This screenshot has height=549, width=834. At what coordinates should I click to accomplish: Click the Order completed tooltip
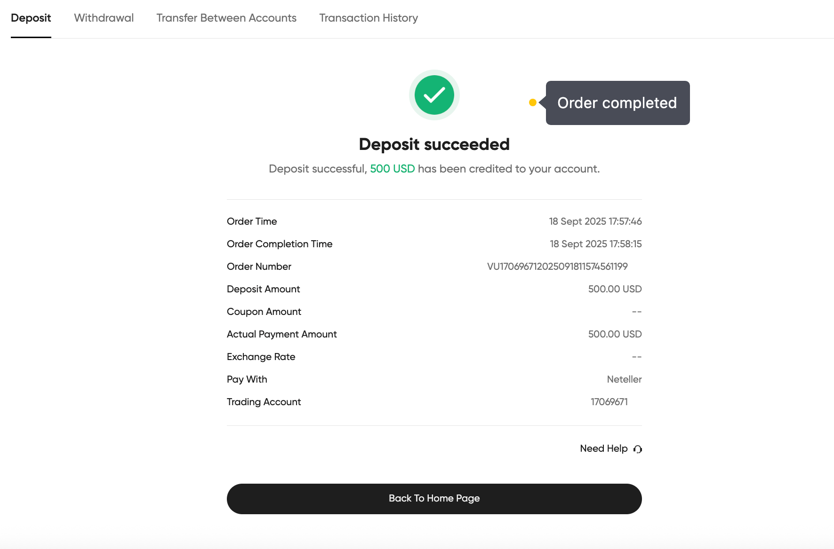coord(617,103)
